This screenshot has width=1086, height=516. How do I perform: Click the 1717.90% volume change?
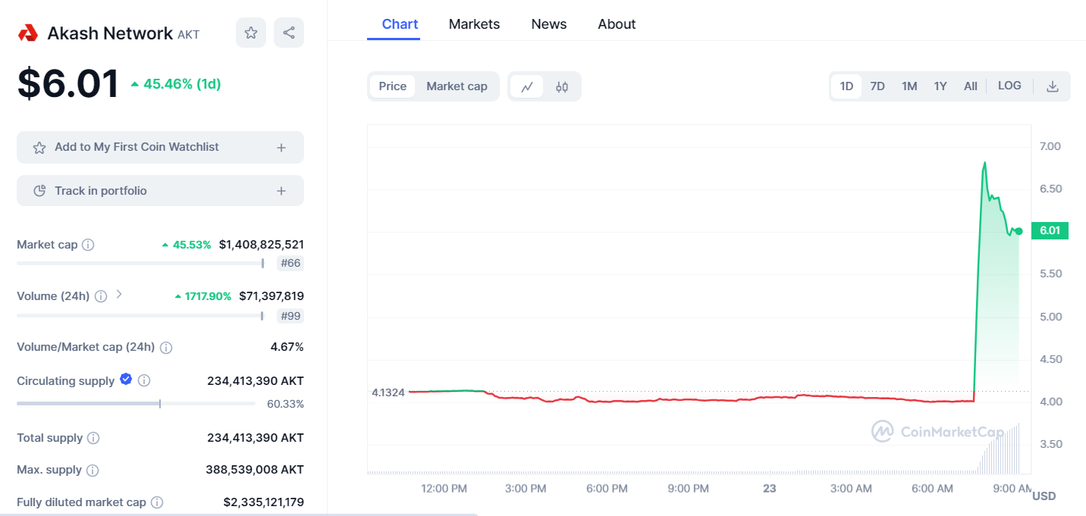(203, 296)
